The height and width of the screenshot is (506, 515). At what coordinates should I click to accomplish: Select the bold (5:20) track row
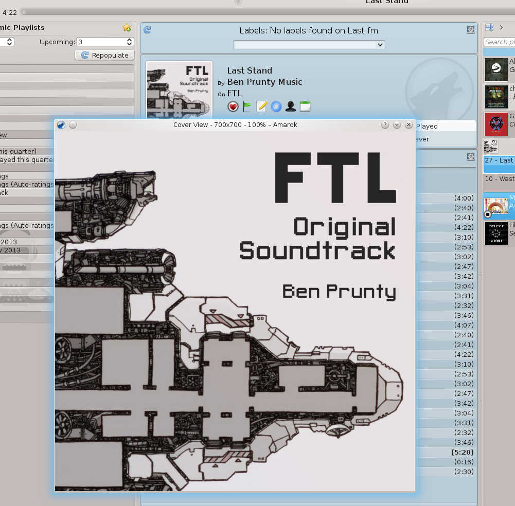click(447, 452)
